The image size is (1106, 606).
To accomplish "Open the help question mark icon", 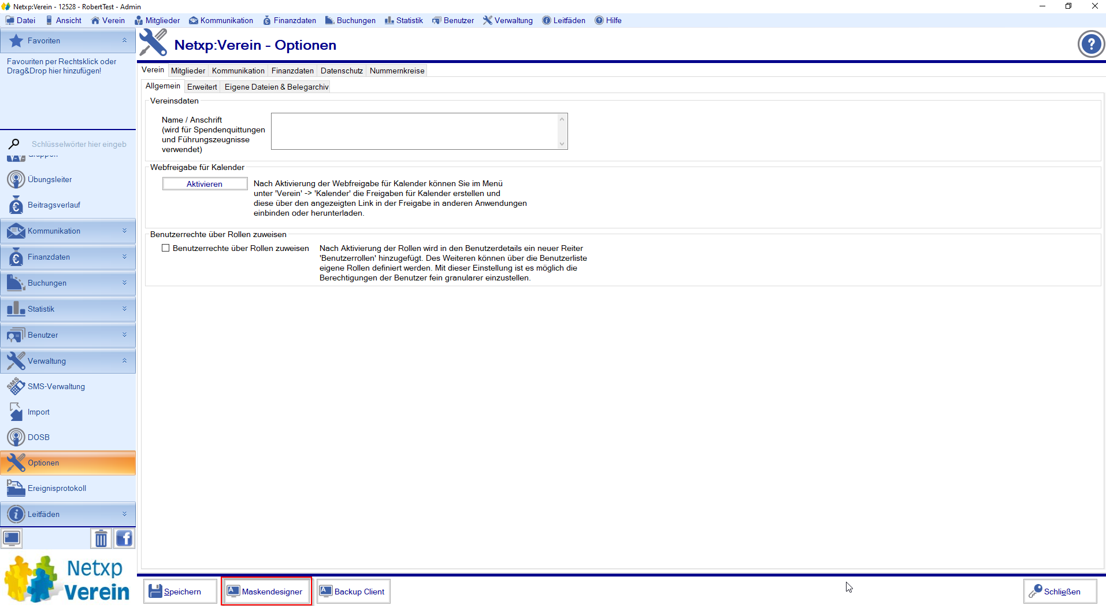I will point(1091,44).
